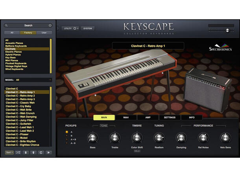
Task: Show User patches filter
Action: click(x=44, y=33)
